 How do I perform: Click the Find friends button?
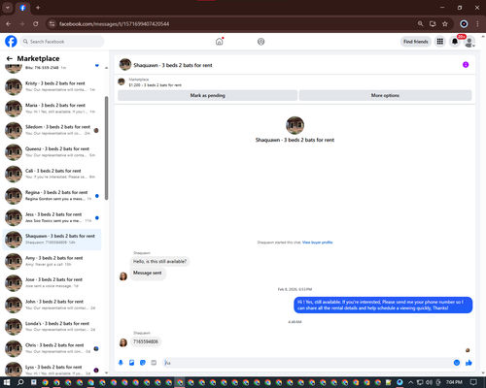tap(416, 42)
